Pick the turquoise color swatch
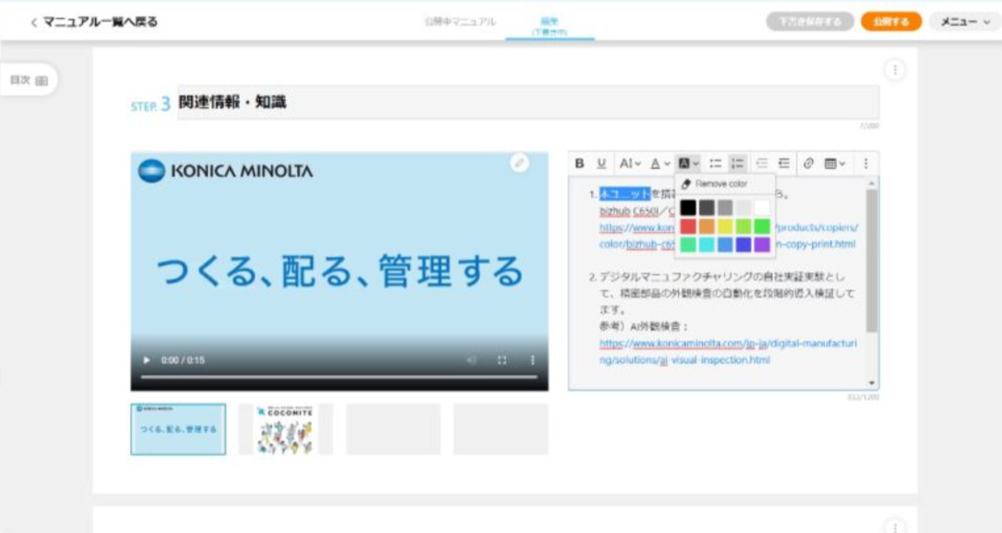 pos(707,245)
